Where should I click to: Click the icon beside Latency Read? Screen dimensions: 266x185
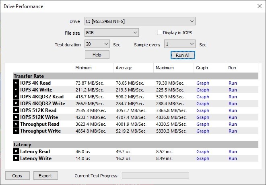click(16, 152)
